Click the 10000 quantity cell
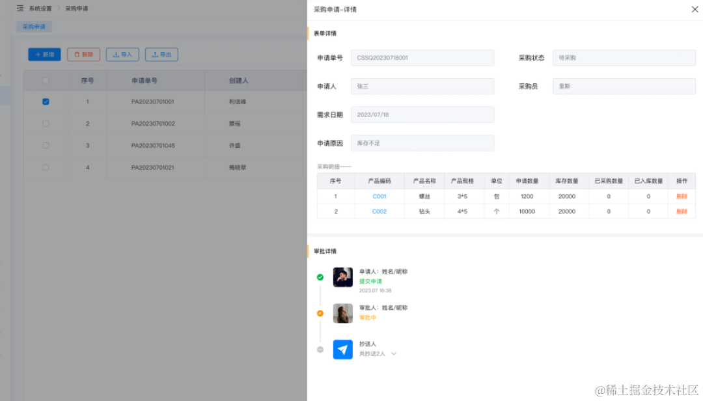This screenshot has height=401, width=703. click(x=527, y=212)
